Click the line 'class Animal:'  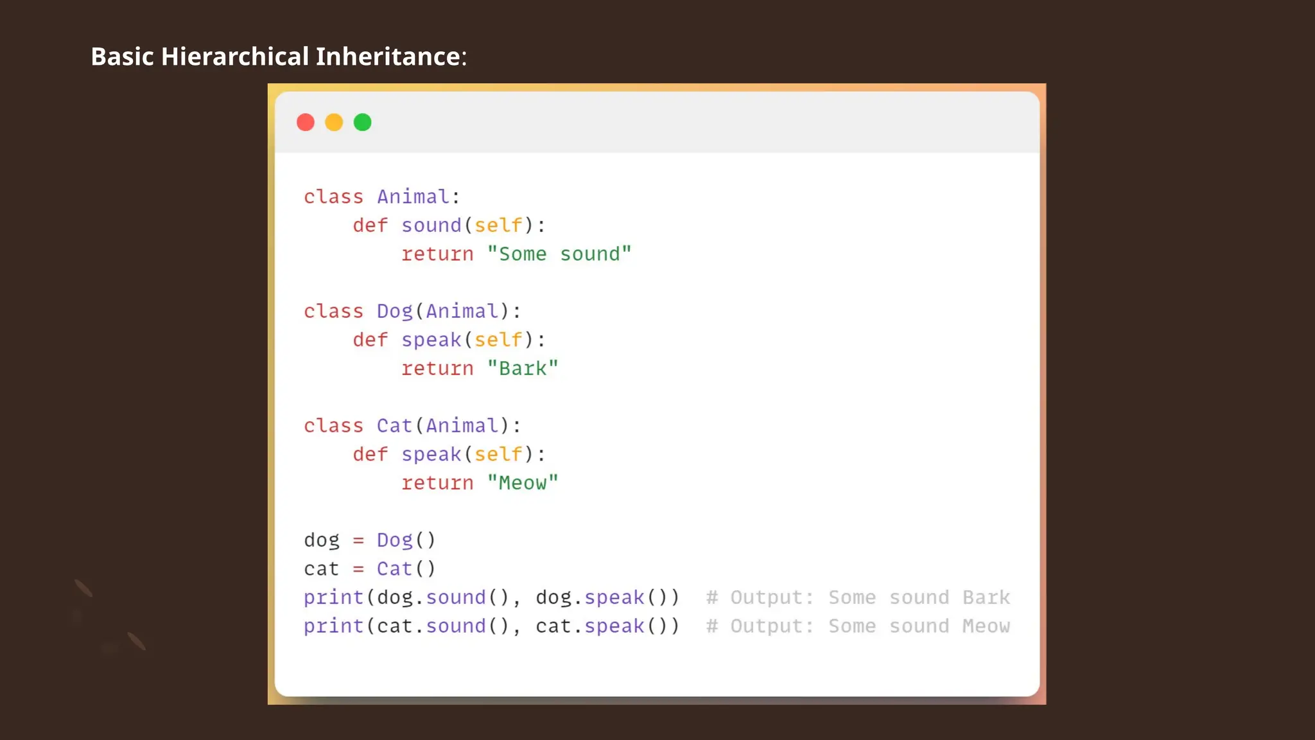tap(382, 197)
